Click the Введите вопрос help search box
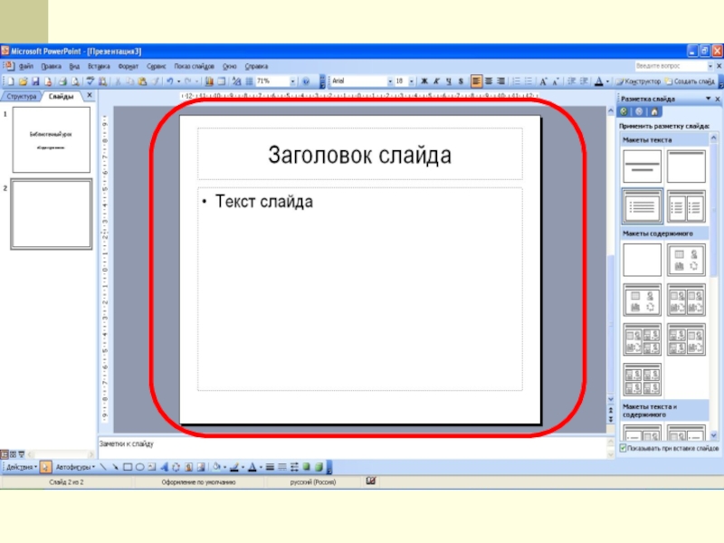The height and width of the screenshot is (543, 724). click(x=671, y=66)
